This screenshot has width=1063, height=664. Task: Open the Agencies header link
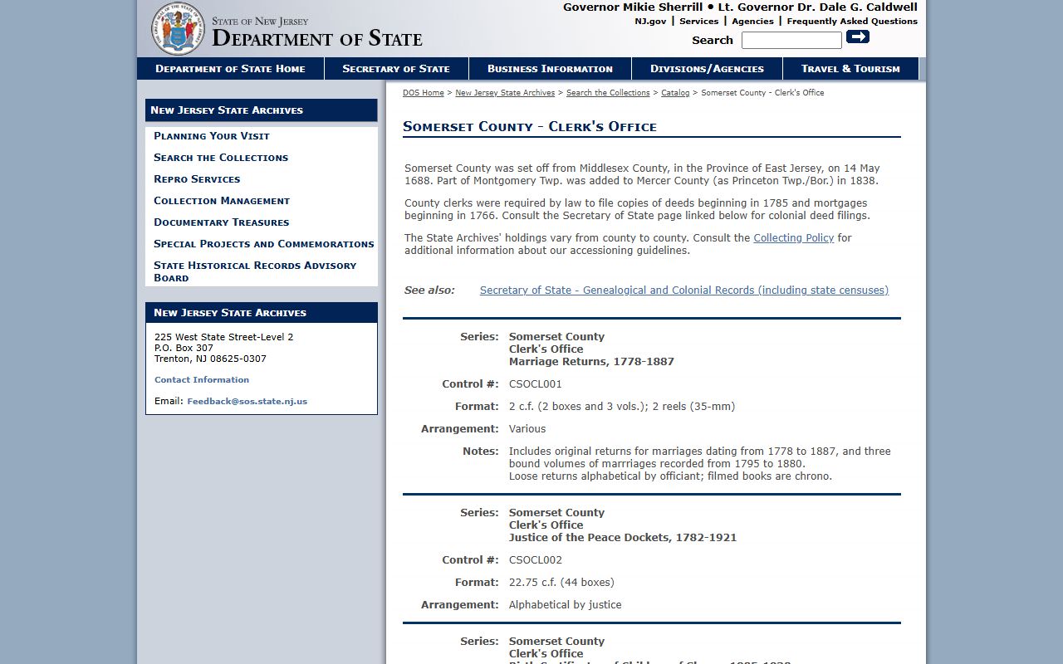[752, 22]
